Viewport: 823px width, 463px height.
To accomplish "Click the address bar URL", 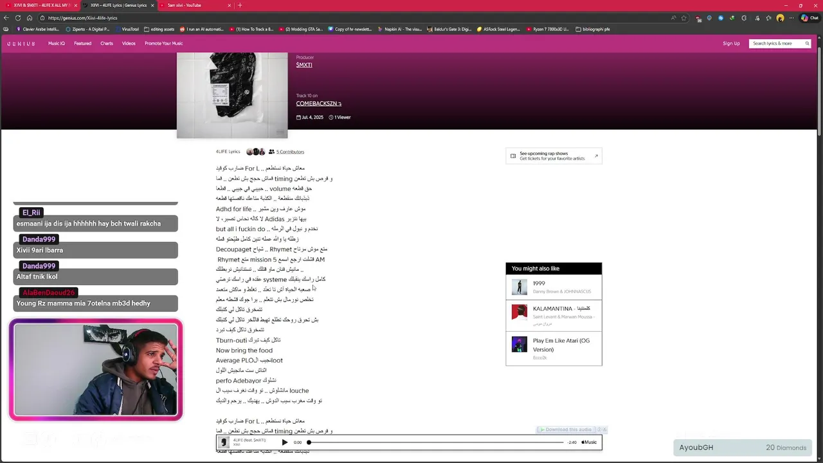I will 82,18.
